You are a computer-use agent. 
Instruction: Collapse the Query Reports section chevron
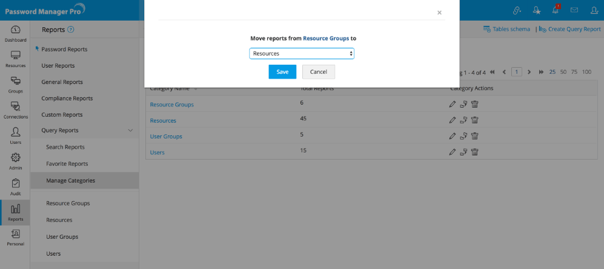130,131
